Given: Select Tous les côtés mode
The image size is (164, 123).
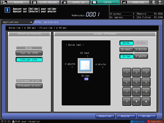Looking at the screenshot, I should click(x=29, y=53).
